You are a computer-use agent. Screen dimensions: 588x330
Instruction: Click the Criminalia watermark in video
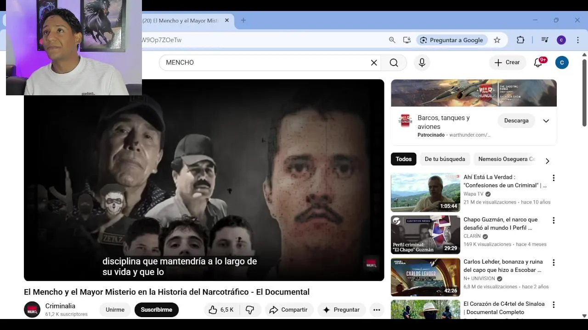(x=371, y=263)
